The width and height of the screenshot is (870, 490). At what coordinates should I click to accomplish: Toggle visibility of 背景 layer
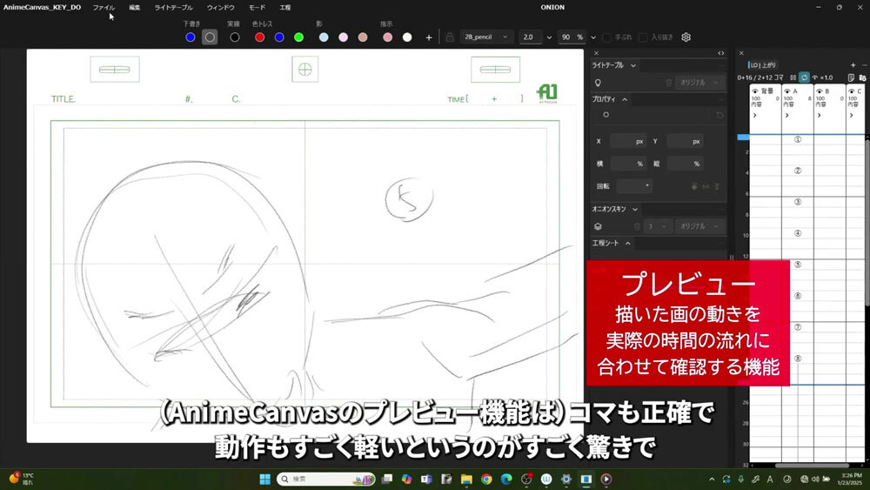[755, 91]
